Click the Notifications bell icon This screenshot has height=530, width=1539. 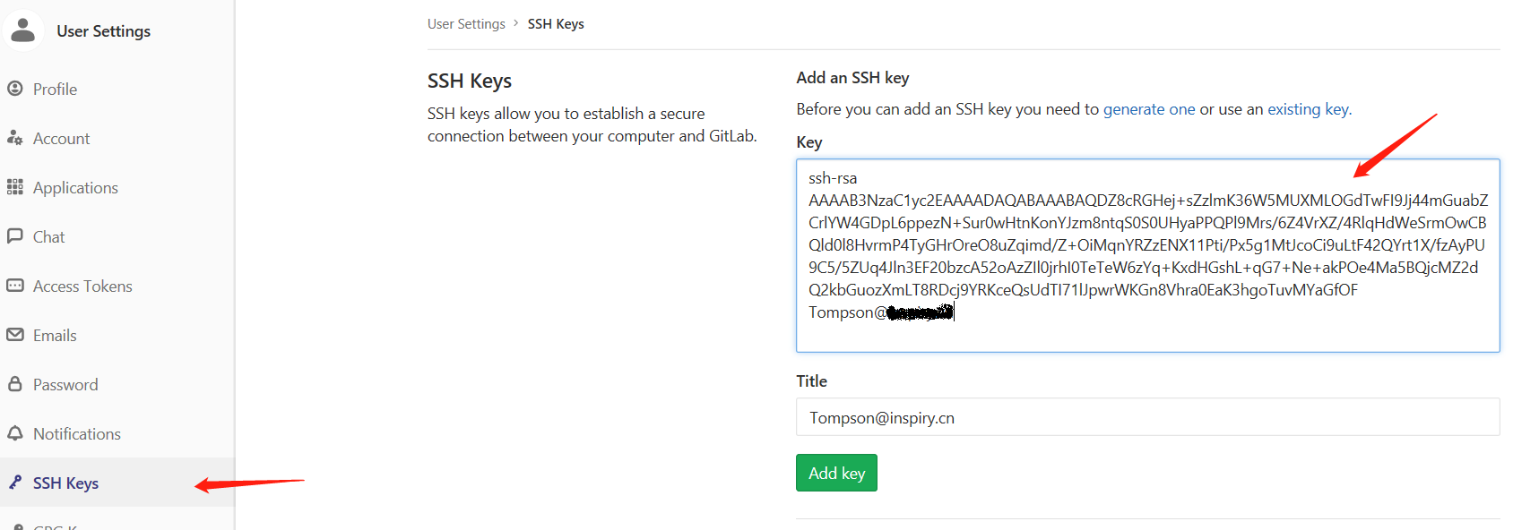(x=15, y=433)
